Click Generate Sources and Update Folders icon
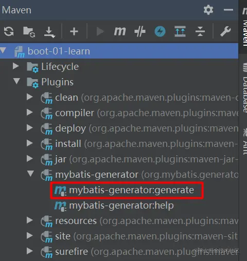 tap(29, 31)
